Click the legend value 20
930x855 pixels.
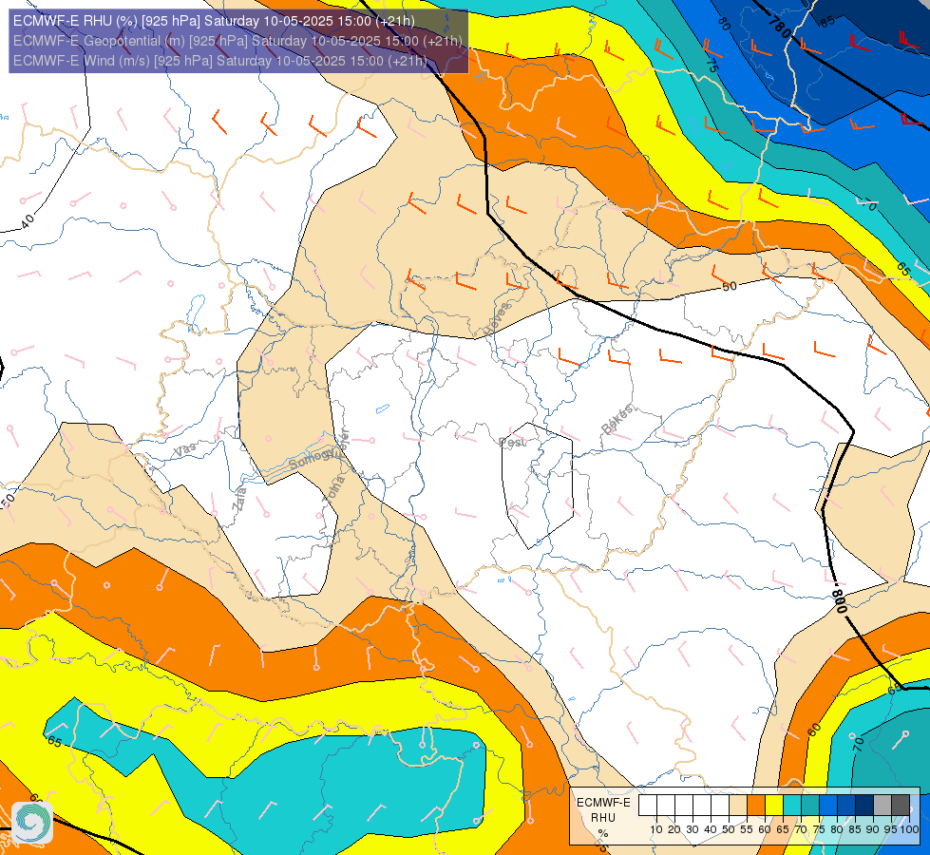tap(674, 830)
